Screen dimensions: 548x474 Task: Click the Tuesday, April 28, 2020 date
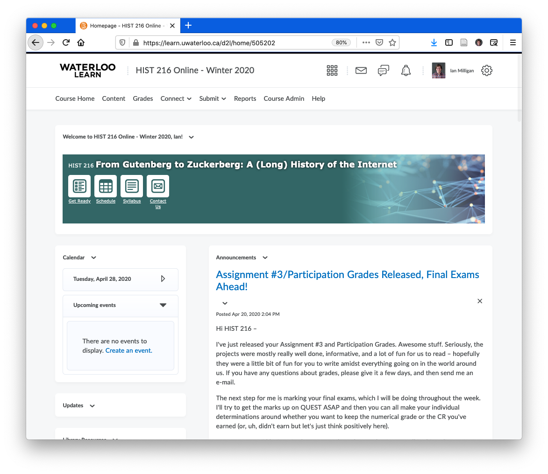[x=102, y=279]
